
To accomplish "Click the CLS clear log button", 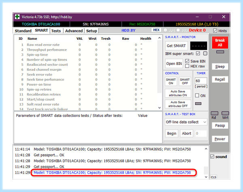I will pyautogui.click(x=213, y=177).
